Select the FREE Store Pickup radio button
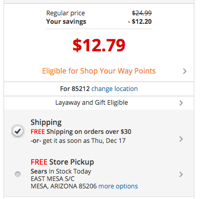 pos(17,174)
